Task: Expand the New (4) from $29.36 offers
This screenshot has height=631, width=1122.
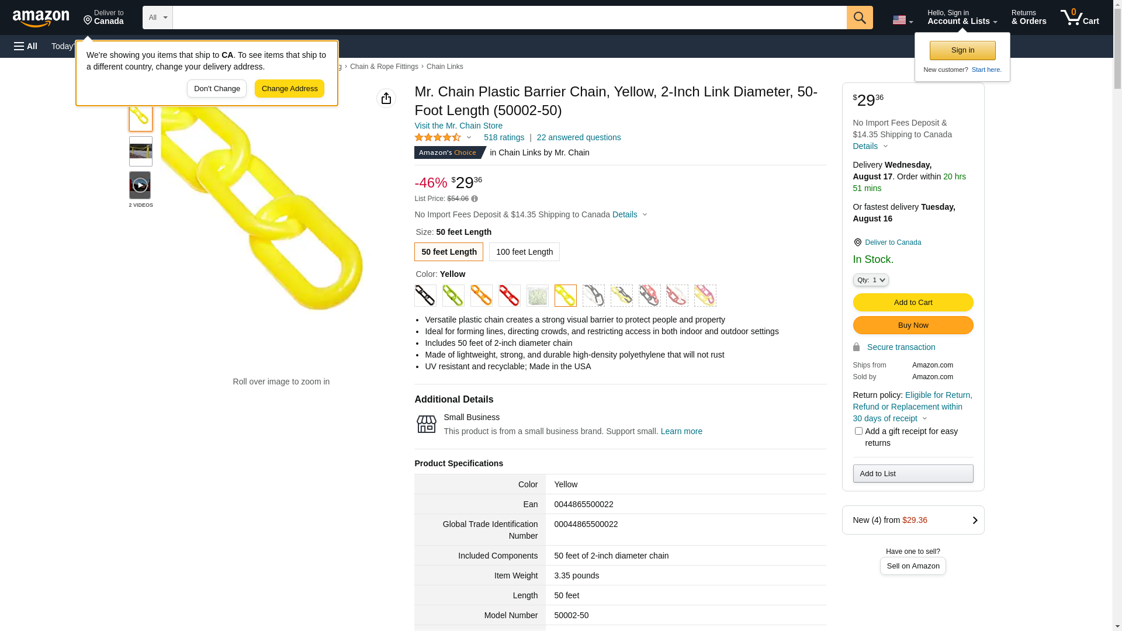Action: pyautogui.click(x=913, y=520)
